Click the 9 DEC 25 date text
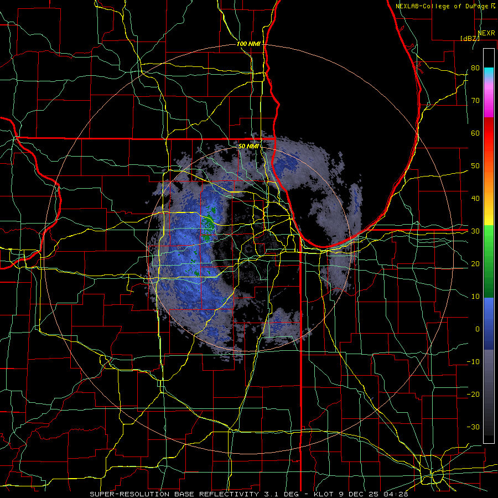The image size is (498, 498). click(358, 494)
